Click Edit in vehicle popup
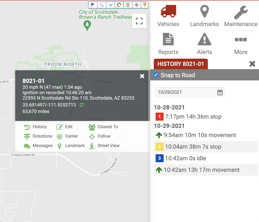 pyautogui.click(x=65, y=127)
